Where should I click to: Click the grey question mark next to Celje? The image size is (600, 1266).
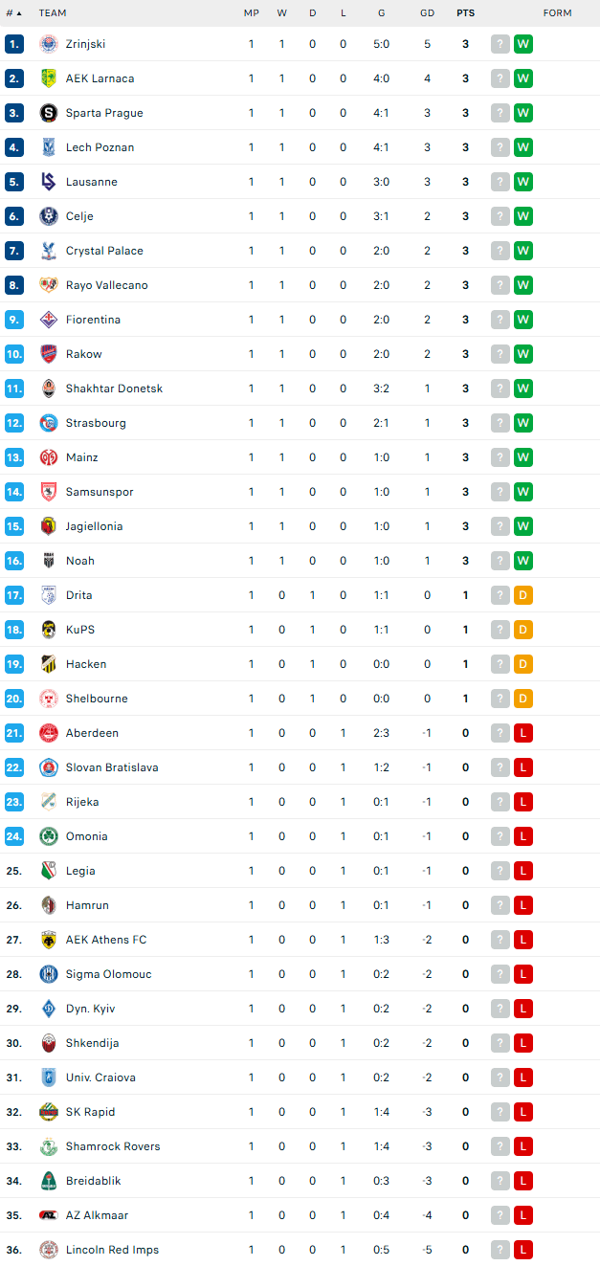(x=500, y=216)
